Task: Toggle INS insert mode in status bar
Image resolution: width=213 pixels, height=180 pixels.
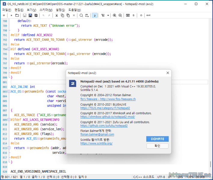Action: pyautogui.click(x=181, y=177)
